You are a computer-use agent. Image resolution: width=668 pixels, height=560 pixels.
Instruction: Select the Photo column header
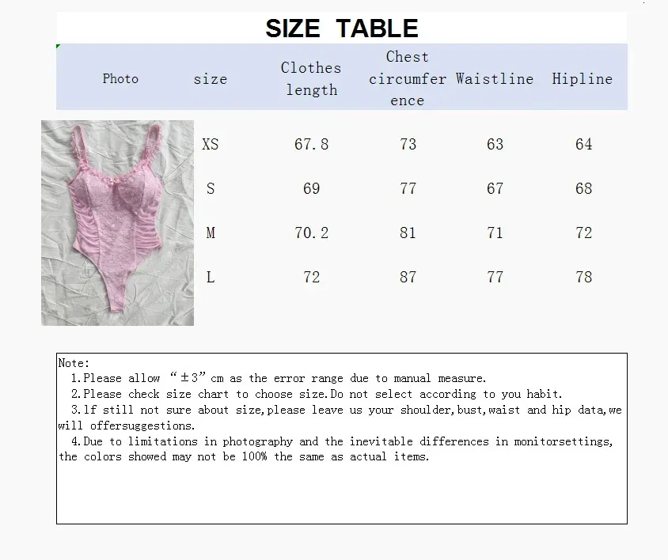[x=120, y=78]
